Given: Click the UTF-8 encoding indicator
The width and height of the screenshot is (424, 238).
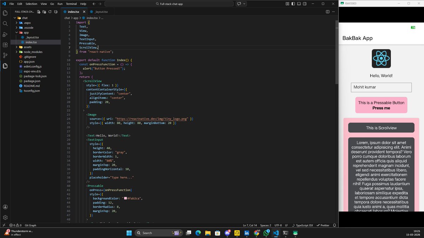Looking at the screenshot, I should pyautogui.click(x=278, y=225).
